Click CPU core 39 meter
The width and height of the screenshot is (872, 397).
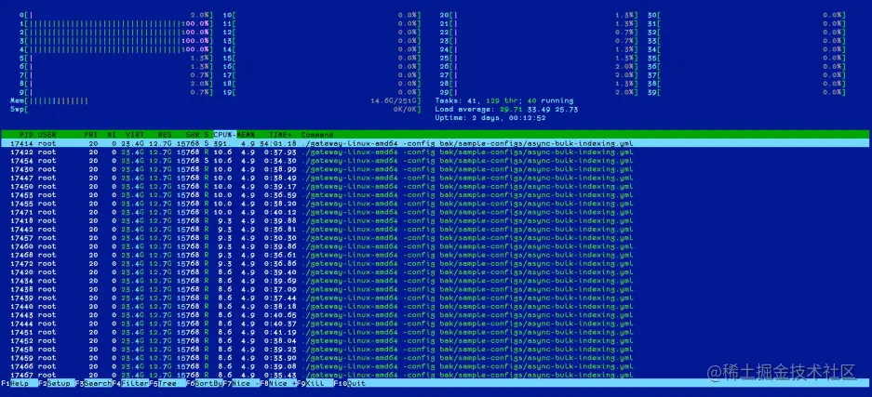click(746, 92)
